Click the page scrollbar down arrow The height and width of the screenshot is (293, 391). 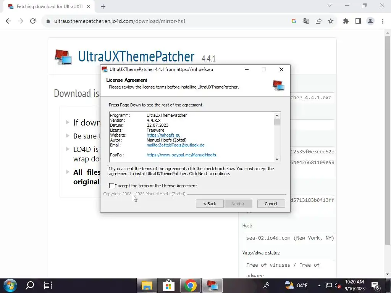(x=388, y=274)
